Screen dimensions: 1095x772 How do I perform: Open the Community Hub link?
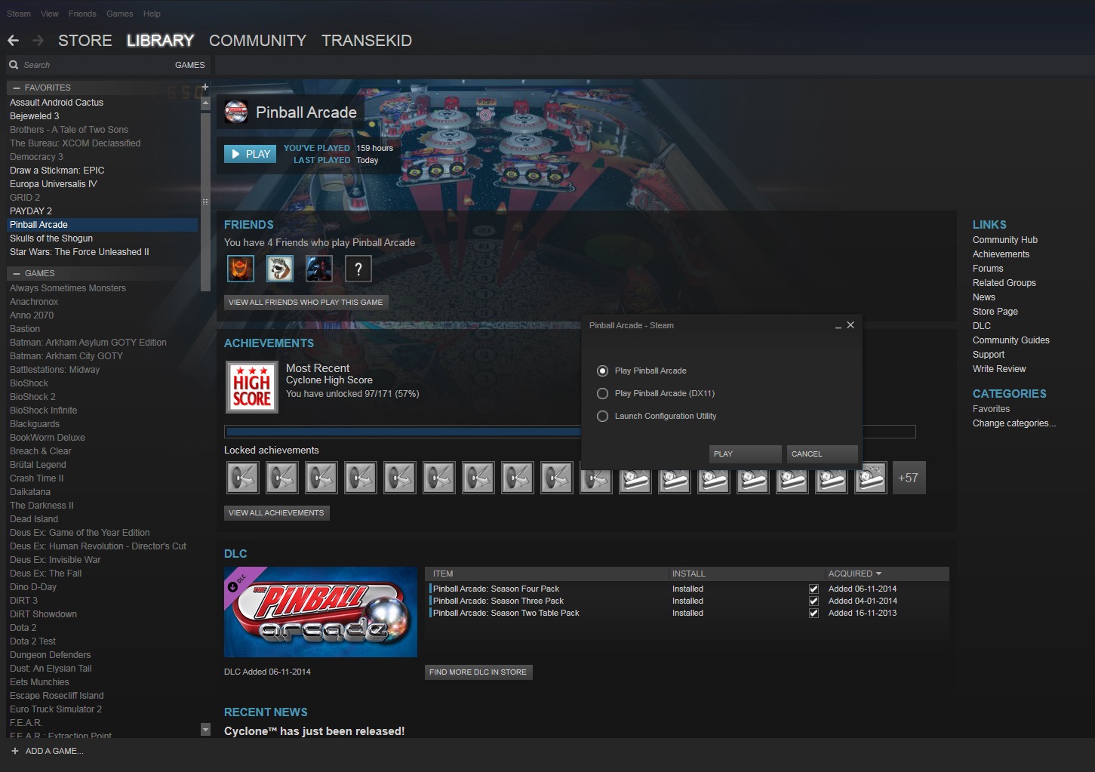(x=1005, y=240)
